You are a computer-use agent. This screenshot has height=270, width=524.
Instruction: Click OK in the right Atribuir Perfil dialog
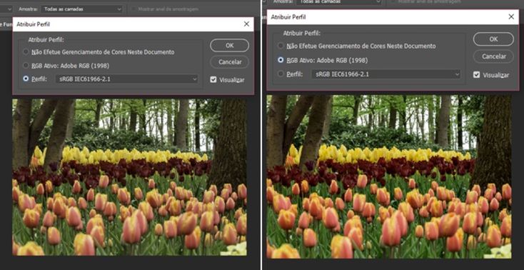click(x=493, y=39)
